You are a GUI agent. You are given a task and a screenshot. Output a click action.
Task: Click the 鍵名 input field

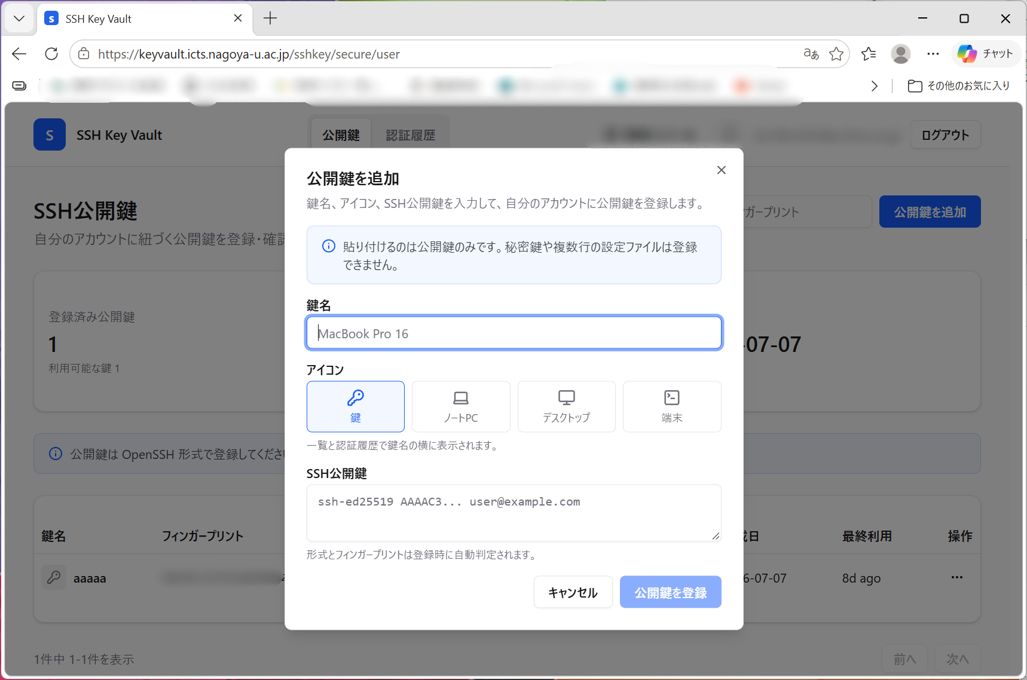click(x=514, y=333)
